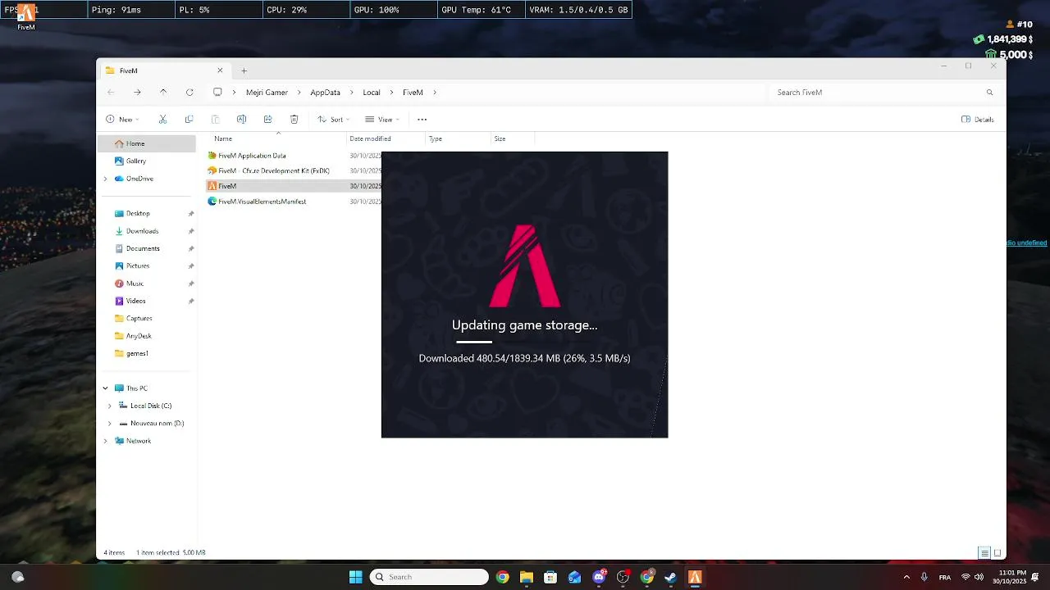Click the Delete trash icon in toolbar
This screenshot has width=1050, height=590.
[x=294, y=119]
